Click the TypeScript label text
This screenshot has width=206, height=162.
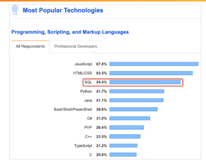point(83,146)
